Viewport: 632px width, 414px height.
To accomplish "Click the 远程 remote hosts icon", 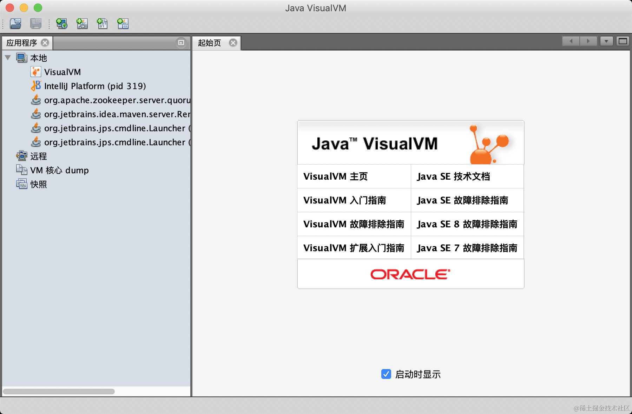I will tap(22, 156).
